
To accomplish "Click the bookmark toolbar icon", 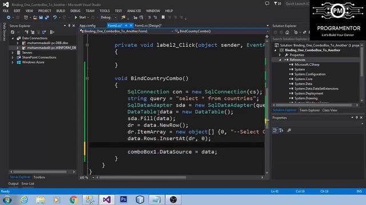I will pos(163,18).
